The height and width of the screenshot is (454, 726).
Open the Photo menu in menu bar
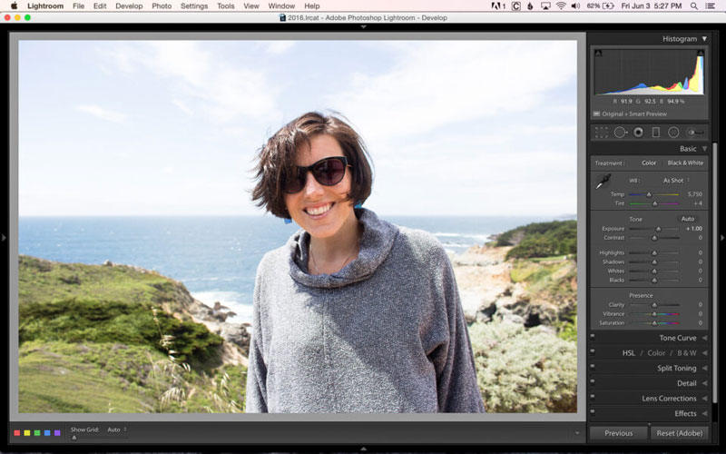click(x=162, y=6)
